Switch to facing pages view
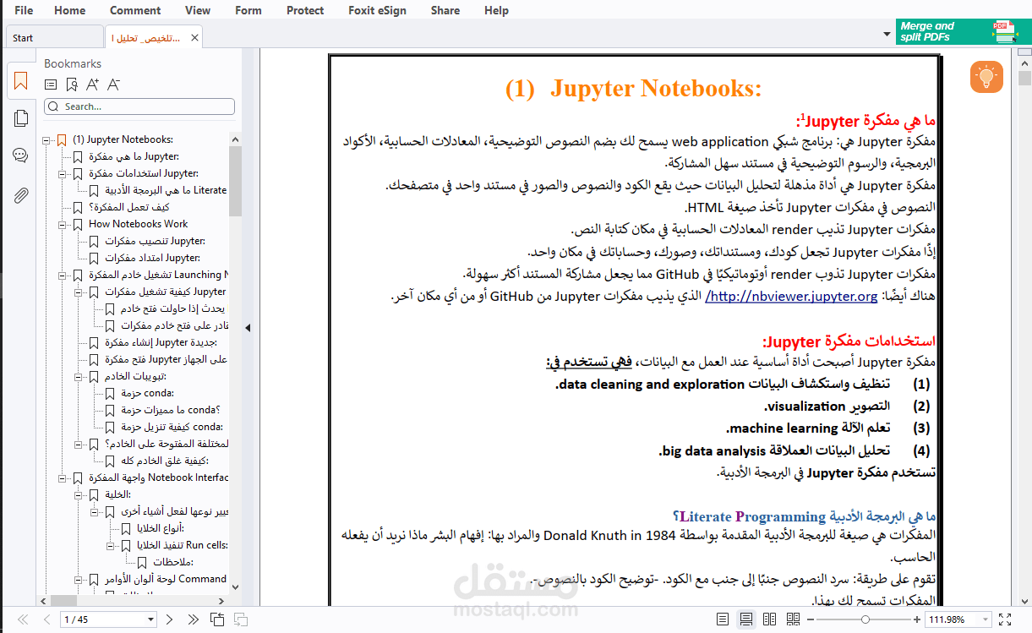1032x633 pixels. point(769,619)
